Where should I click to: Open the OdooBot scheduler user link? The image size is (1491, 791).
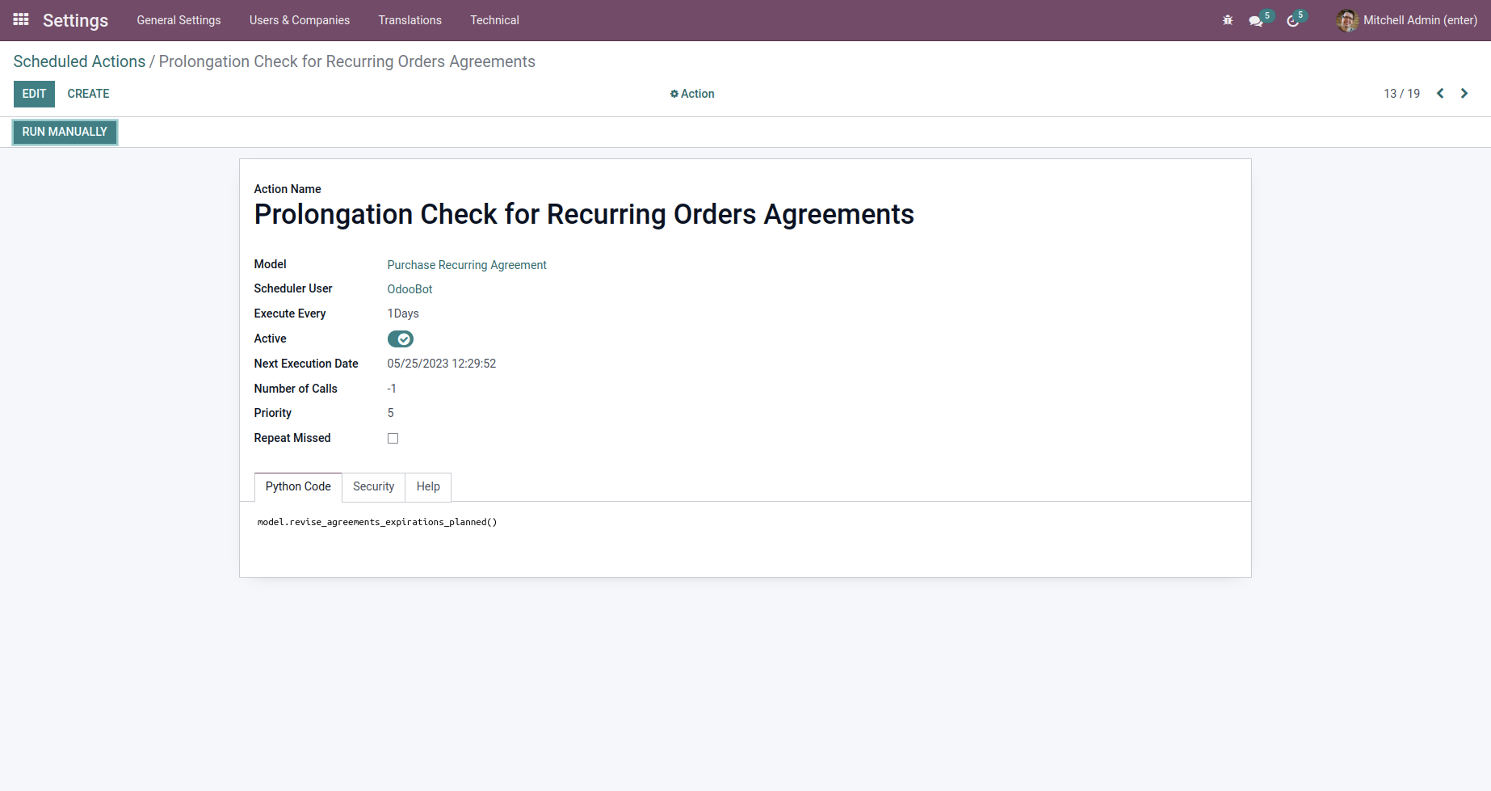click(x=409, y=289)
